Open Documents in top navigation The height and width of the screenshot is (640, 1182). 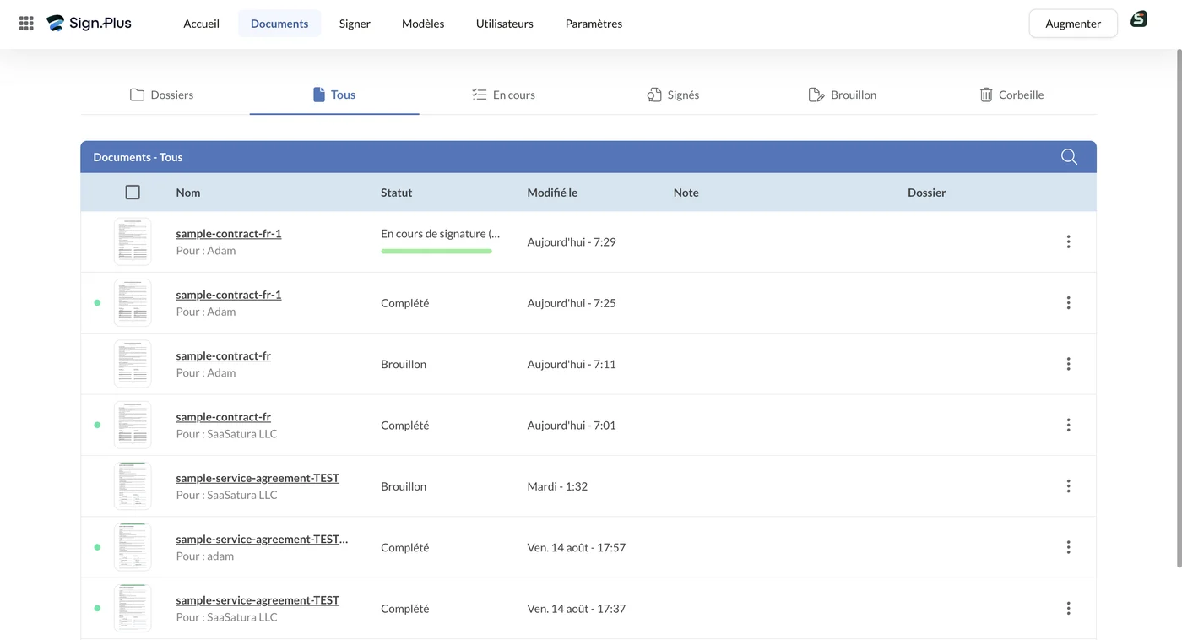279,24
